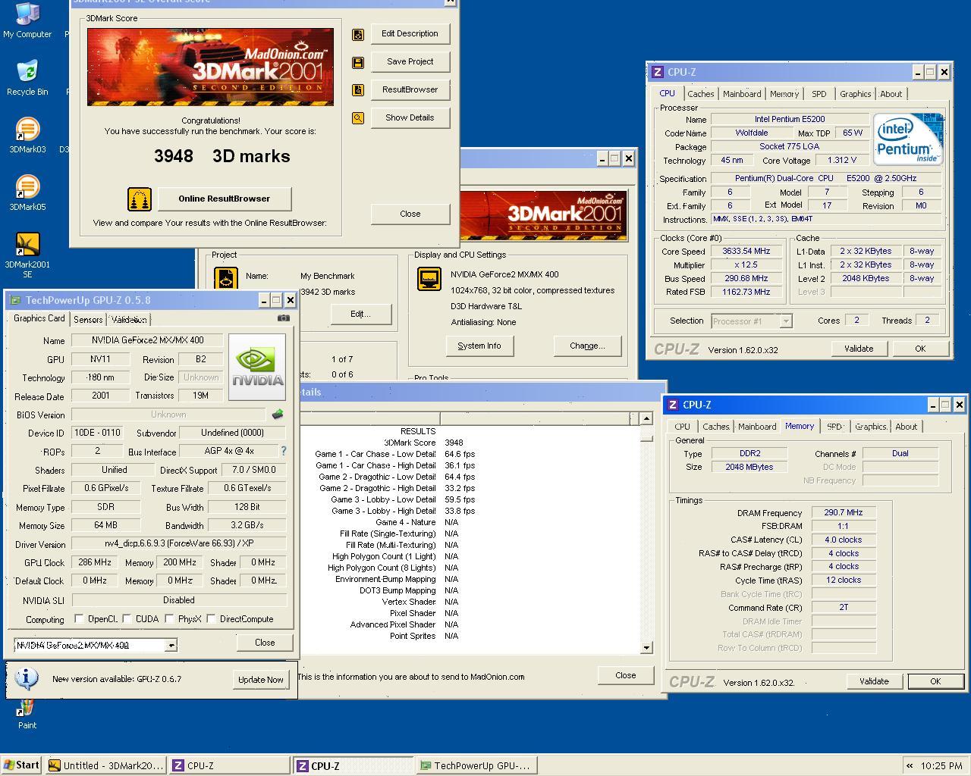Open the Processor #1 selection dropdown
This screenshot has width=971, height=776.
(x=786, y=321)
